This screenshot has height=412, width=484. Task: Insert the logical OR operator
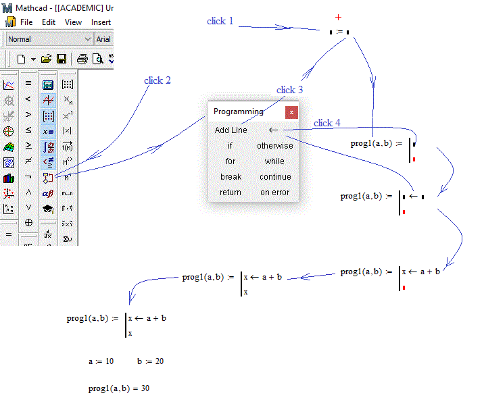[x=28, y=207]
